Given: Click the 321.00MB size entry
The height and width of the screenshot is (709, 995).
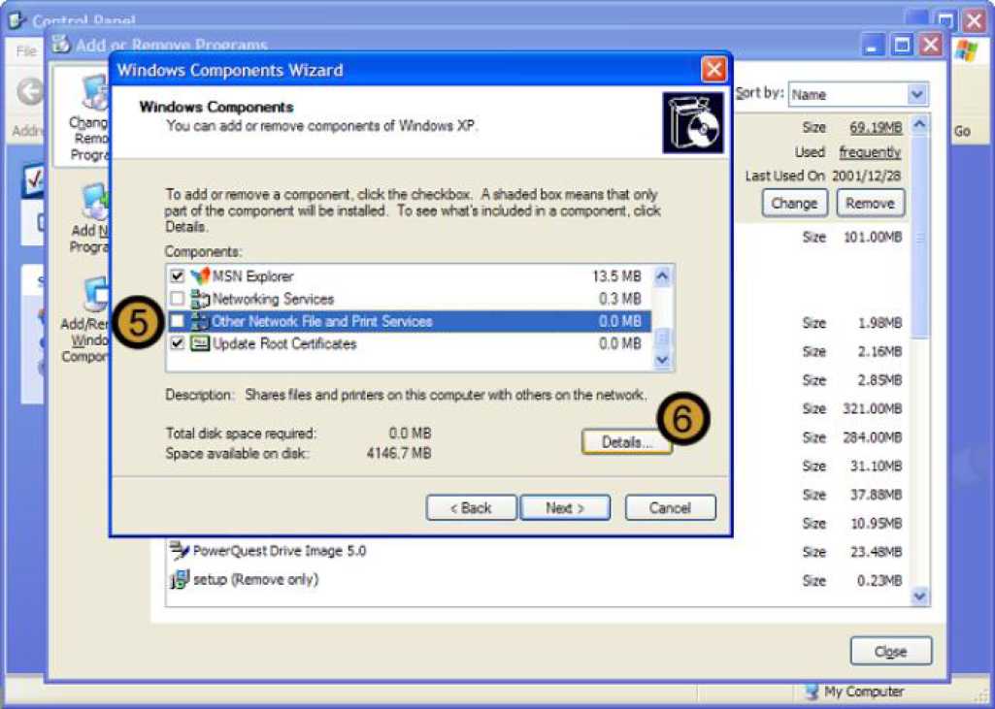Looking at the screenshot, I should (x=872, y=409).
